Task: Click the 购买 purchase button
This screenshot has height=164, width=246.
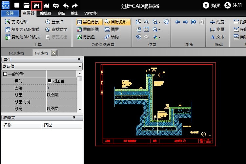Action: point(212,5)
